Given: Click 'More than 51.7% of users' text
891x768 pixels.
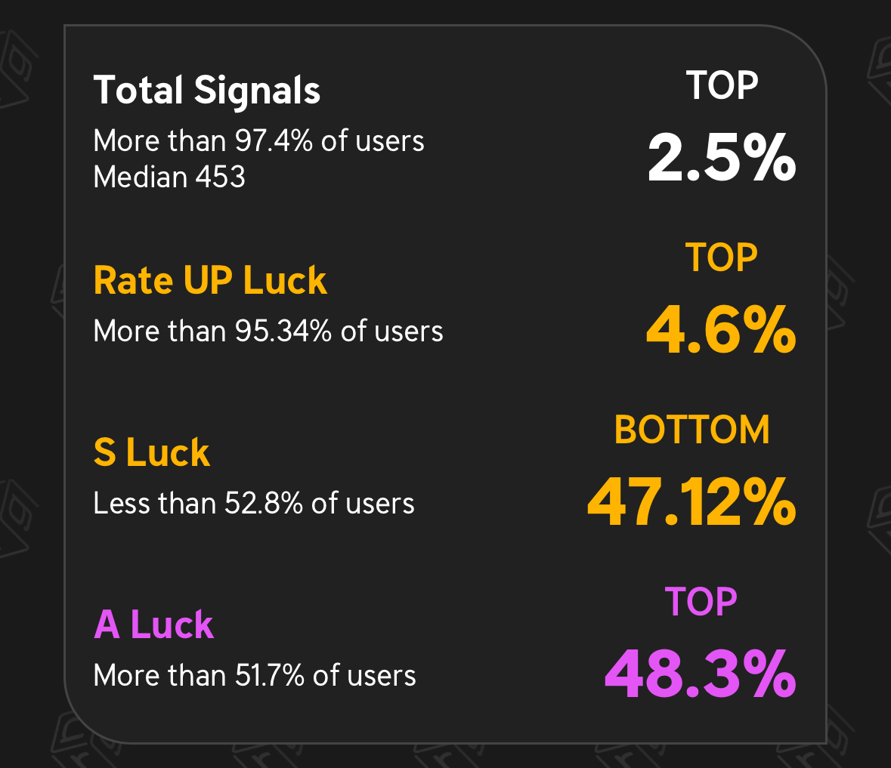Looking at the screenshot, I should pyautogui.click(x=255, y=676).
